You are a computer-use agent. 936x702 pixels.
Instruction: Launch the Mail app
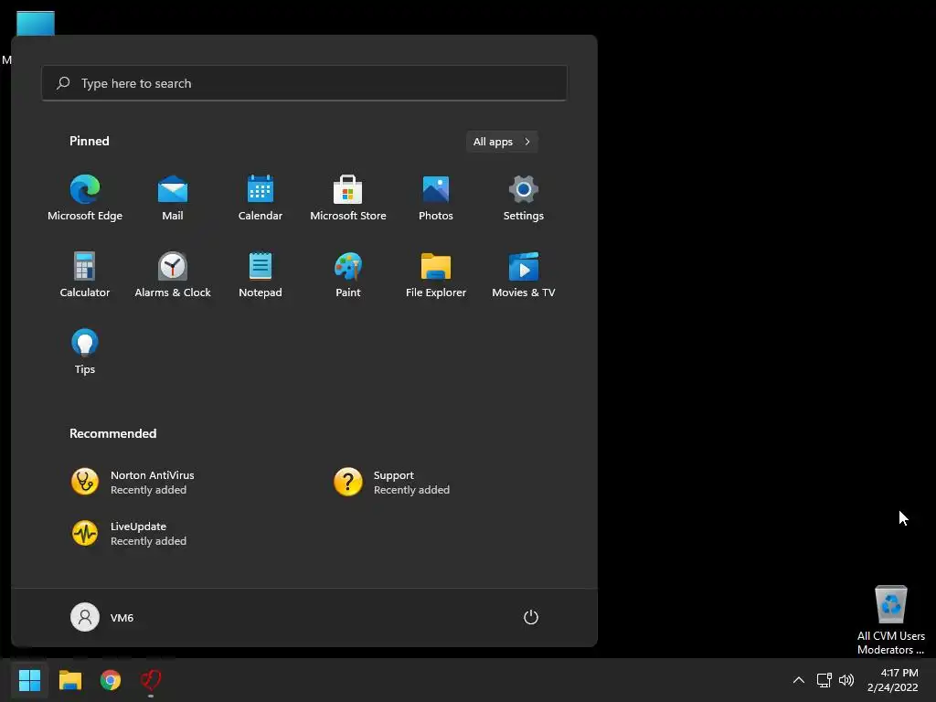(x=173, y=198)
